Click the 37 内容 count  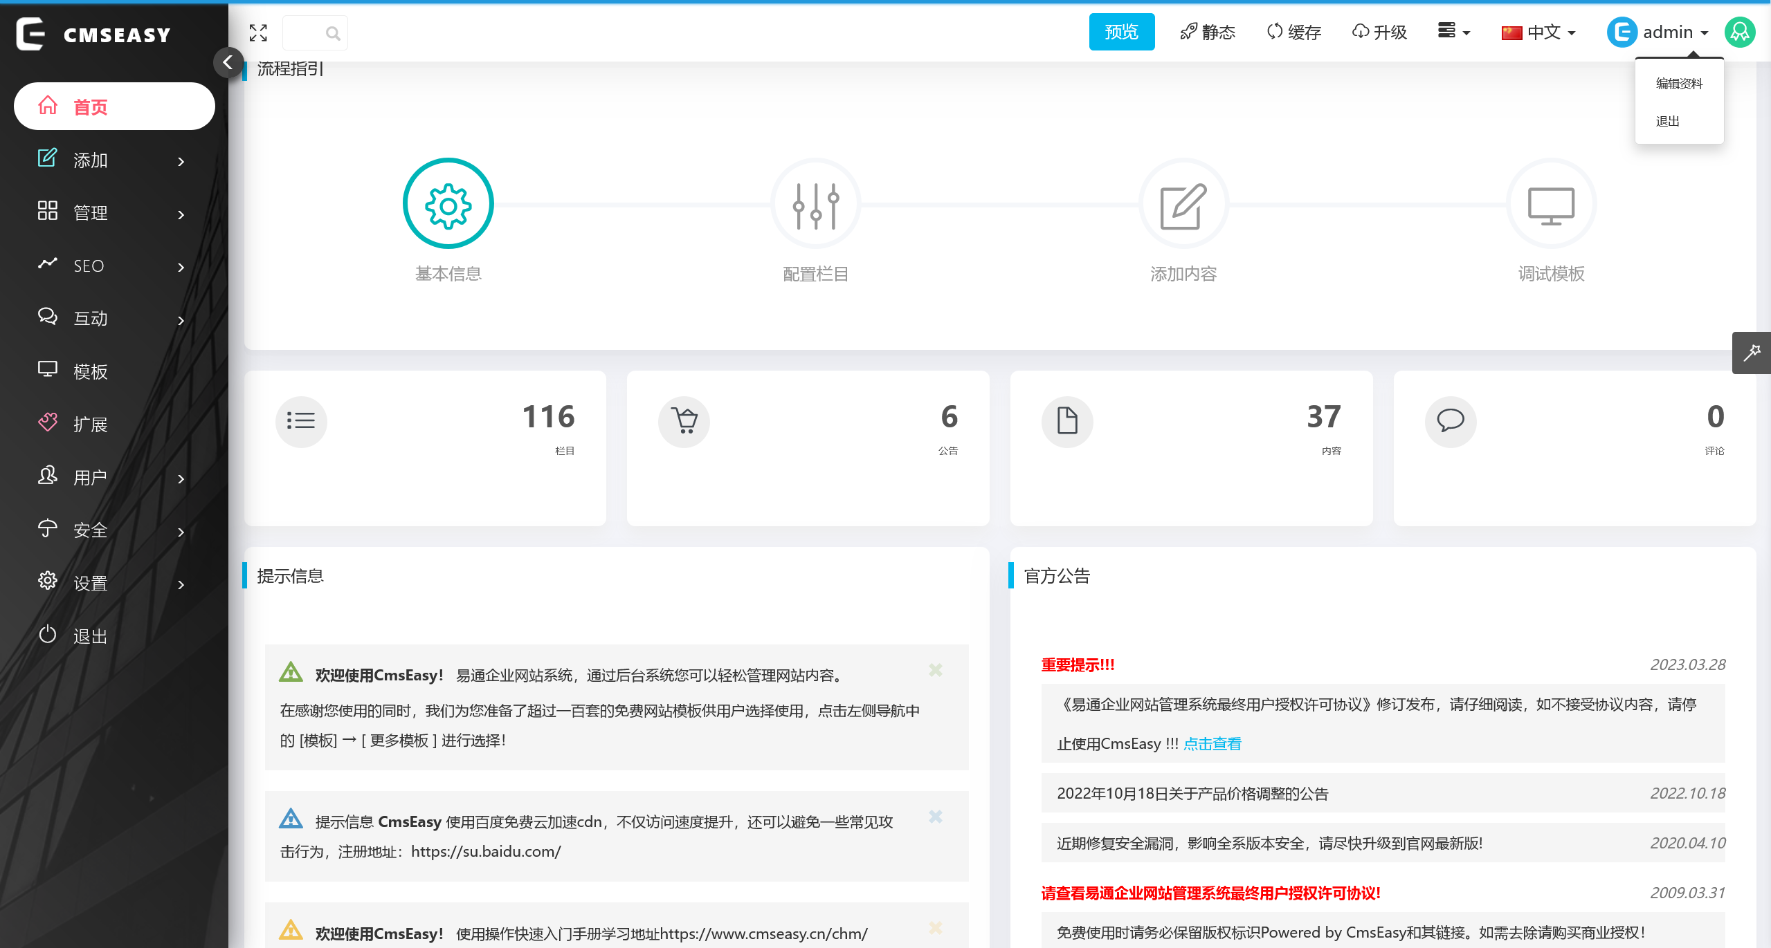(1324, 417)
